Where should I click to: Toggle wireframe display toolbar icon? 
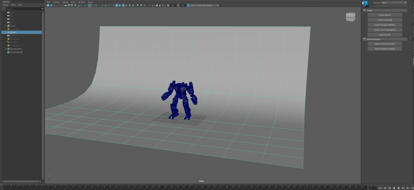click(x=114, y=5)
